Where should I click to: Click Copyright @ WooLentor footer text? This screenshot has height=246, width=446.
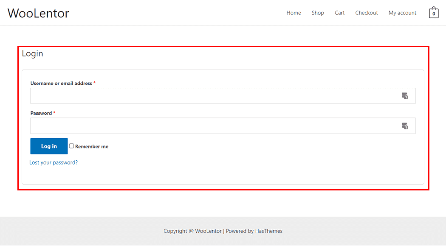point(192,231)
